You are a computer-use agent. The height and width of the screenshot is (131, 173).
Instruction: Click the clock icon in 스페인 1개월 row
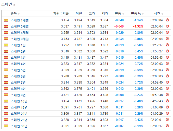tap(167, 20)
